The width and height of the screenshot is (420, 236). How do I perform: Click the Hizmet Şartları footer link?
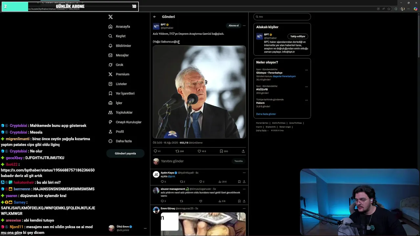click(262, 123)
